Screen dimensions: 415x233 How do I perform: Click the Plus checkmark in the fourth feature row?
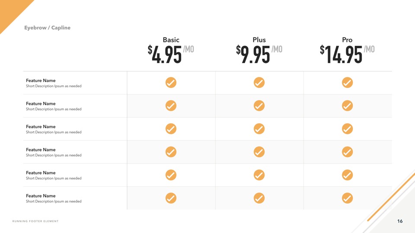(259, 152)
